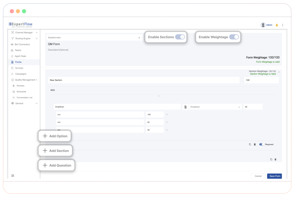Remove option d-a with its X icon
The height and width of the screenshot is (197, 301).
pyautogui.click(x=167, y=114)
